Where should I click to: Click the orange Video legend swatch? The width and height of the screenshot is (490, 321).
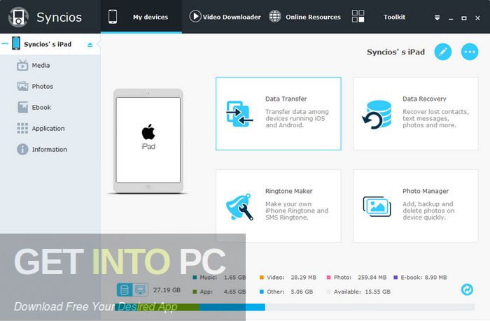262,277
